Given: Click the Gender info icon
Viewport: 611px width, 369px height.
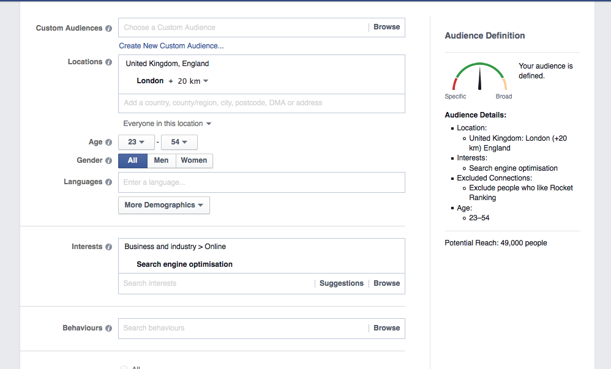Looking at the screenshot, I should pyautogui.click(x=109, y=160).
